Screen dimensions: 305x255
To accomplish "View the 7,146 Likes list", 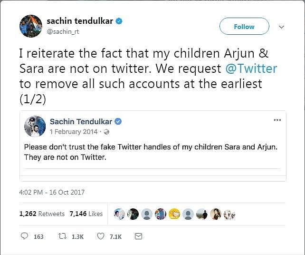I will pyautogui.click(x=86, y=214).
